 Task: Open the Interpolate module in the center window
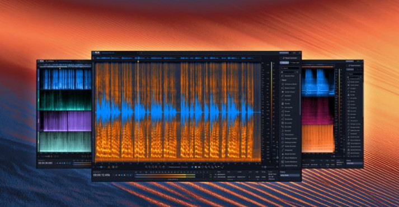pyautogui.click(x=288, y=150)
